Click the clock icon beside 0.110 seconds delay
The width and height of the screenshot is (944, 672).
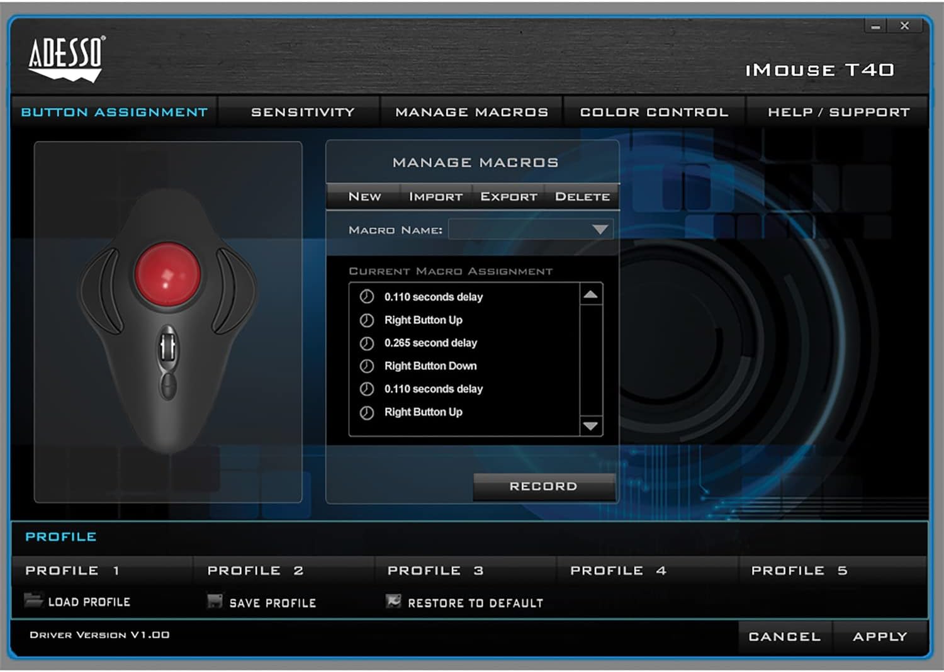[x=368, y=297]
